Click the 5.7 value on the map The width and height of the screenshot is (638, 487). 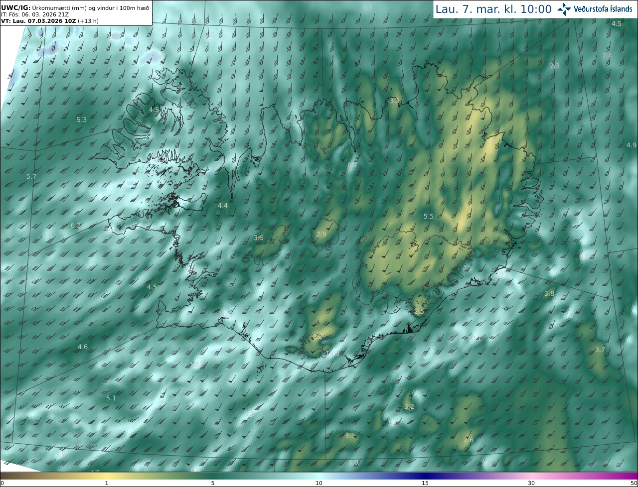pyautogui.click(x=31, y=177)
